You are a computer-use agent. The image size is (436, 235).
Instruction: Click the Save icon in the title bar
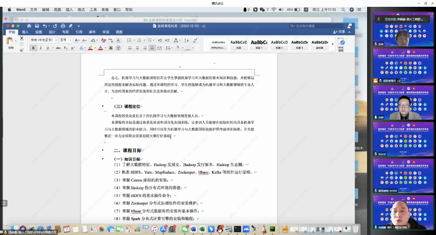tap(36, 25)
